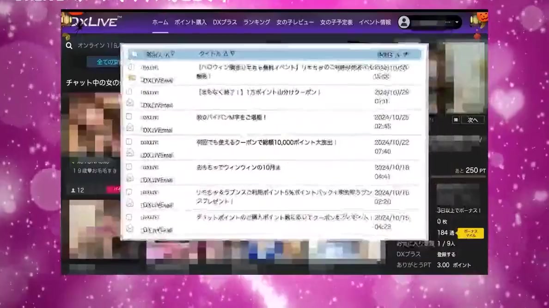The image size is (549, 308).
Task: Open the folder mail icon for the 2024/10/30 message
Action: pyautogui.click(x=132, y=78)
